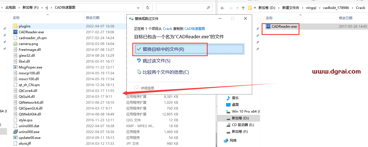This screenshot has width=368, height=147.
Task: Select the style.qss file icon
Action: click(x=15, y=120)
